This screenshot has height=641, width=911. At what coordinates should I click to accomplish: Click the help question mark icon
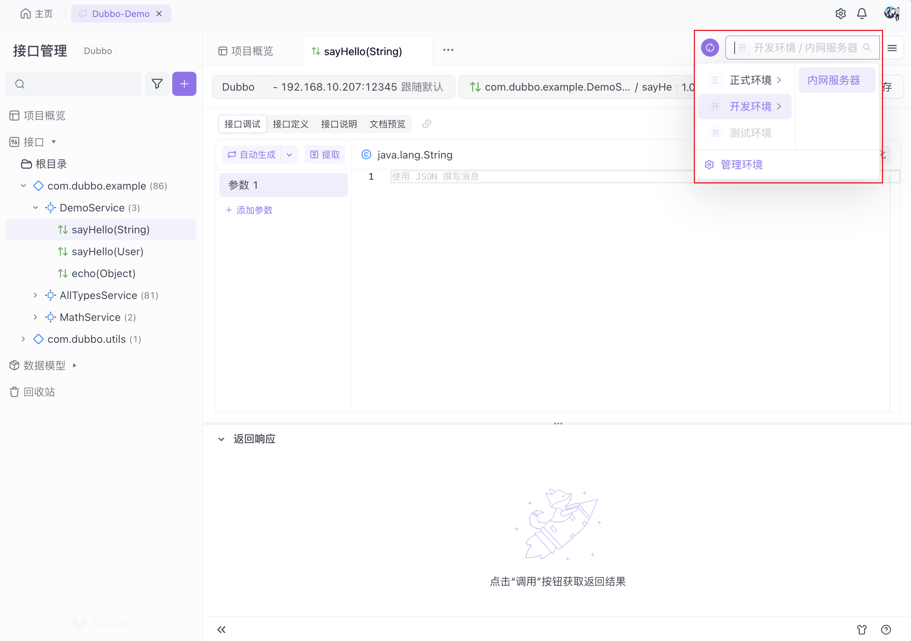pyautogui.click(x=886, y=630)
